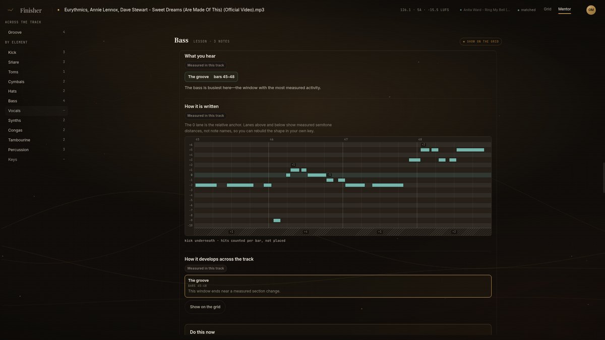Click the 'How it is written' heading
The image size is (605, 340).
pyautogui.click(x=202, y=106)
